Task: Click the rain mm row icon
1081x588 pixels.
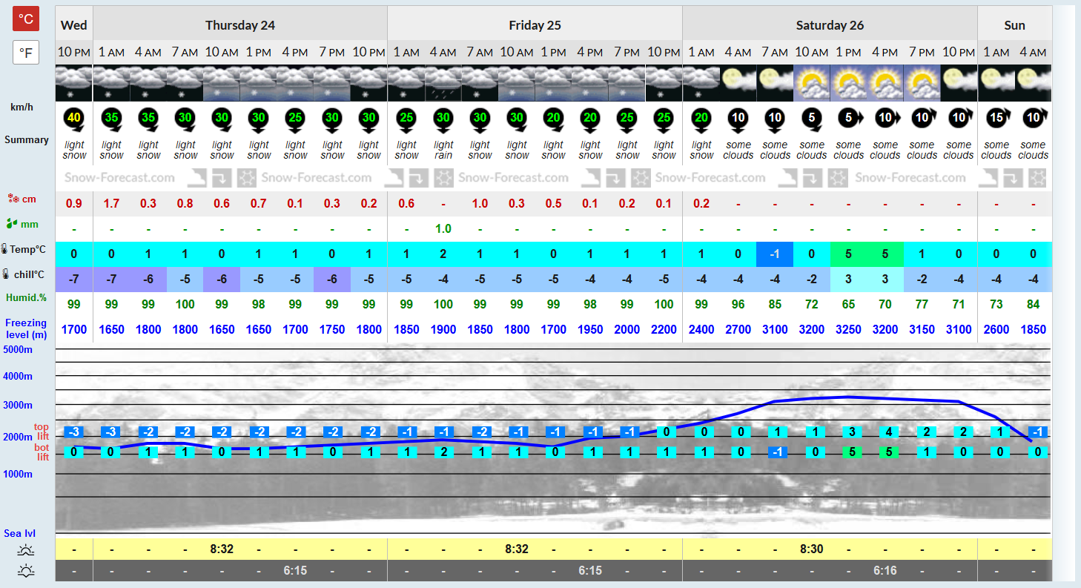Action: point(12,224)
